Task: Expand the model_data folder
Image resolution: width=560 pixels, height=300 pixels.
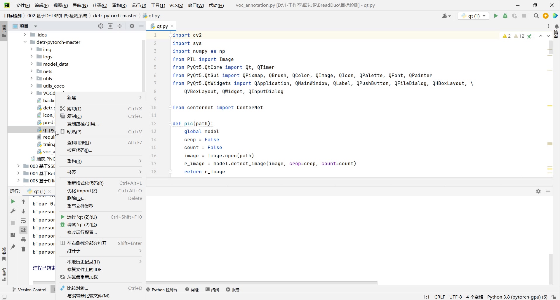Action: [32, 64]
